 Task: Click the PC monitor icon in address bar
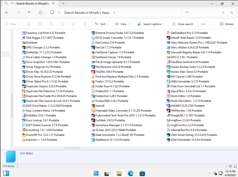point(52,13)
